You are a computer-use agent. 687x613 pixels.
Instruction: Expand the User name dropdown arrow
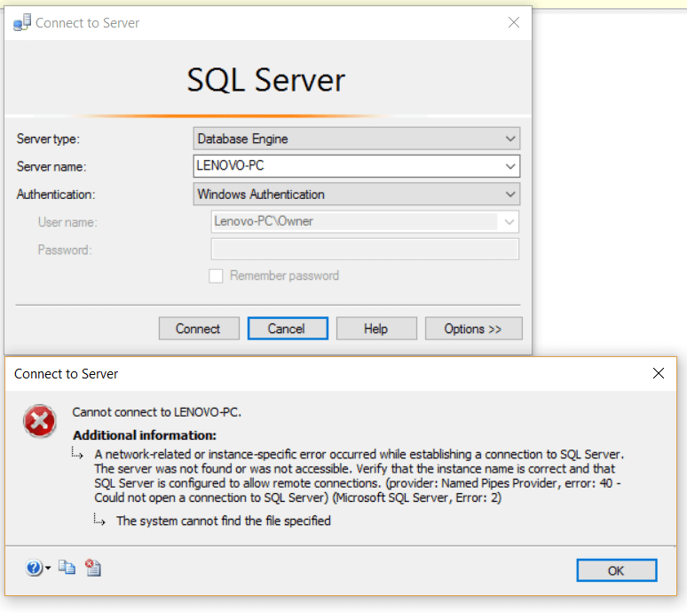pyautogui.click(x=509, y=222)
